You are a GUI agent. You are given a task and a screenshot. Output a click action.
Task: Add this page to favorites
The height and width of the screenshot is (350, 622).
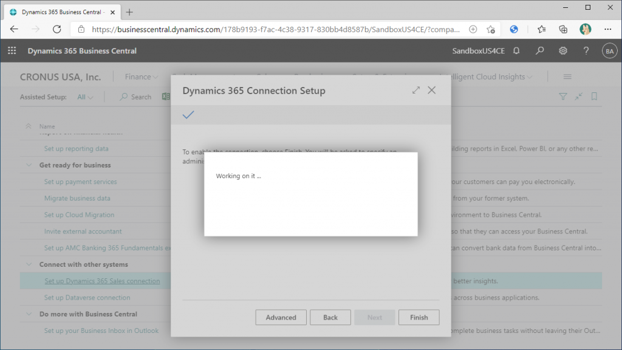coord(491,29)
